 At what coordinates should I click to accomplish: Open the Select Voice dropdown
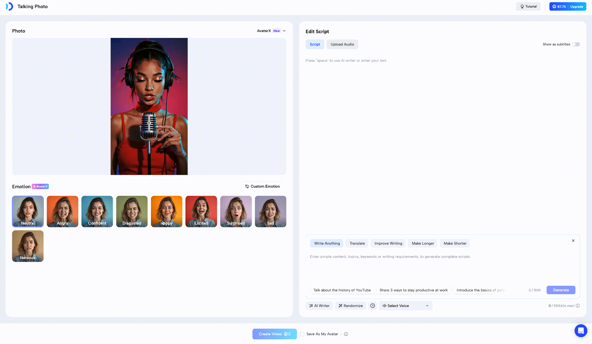[x=405, y=306]
